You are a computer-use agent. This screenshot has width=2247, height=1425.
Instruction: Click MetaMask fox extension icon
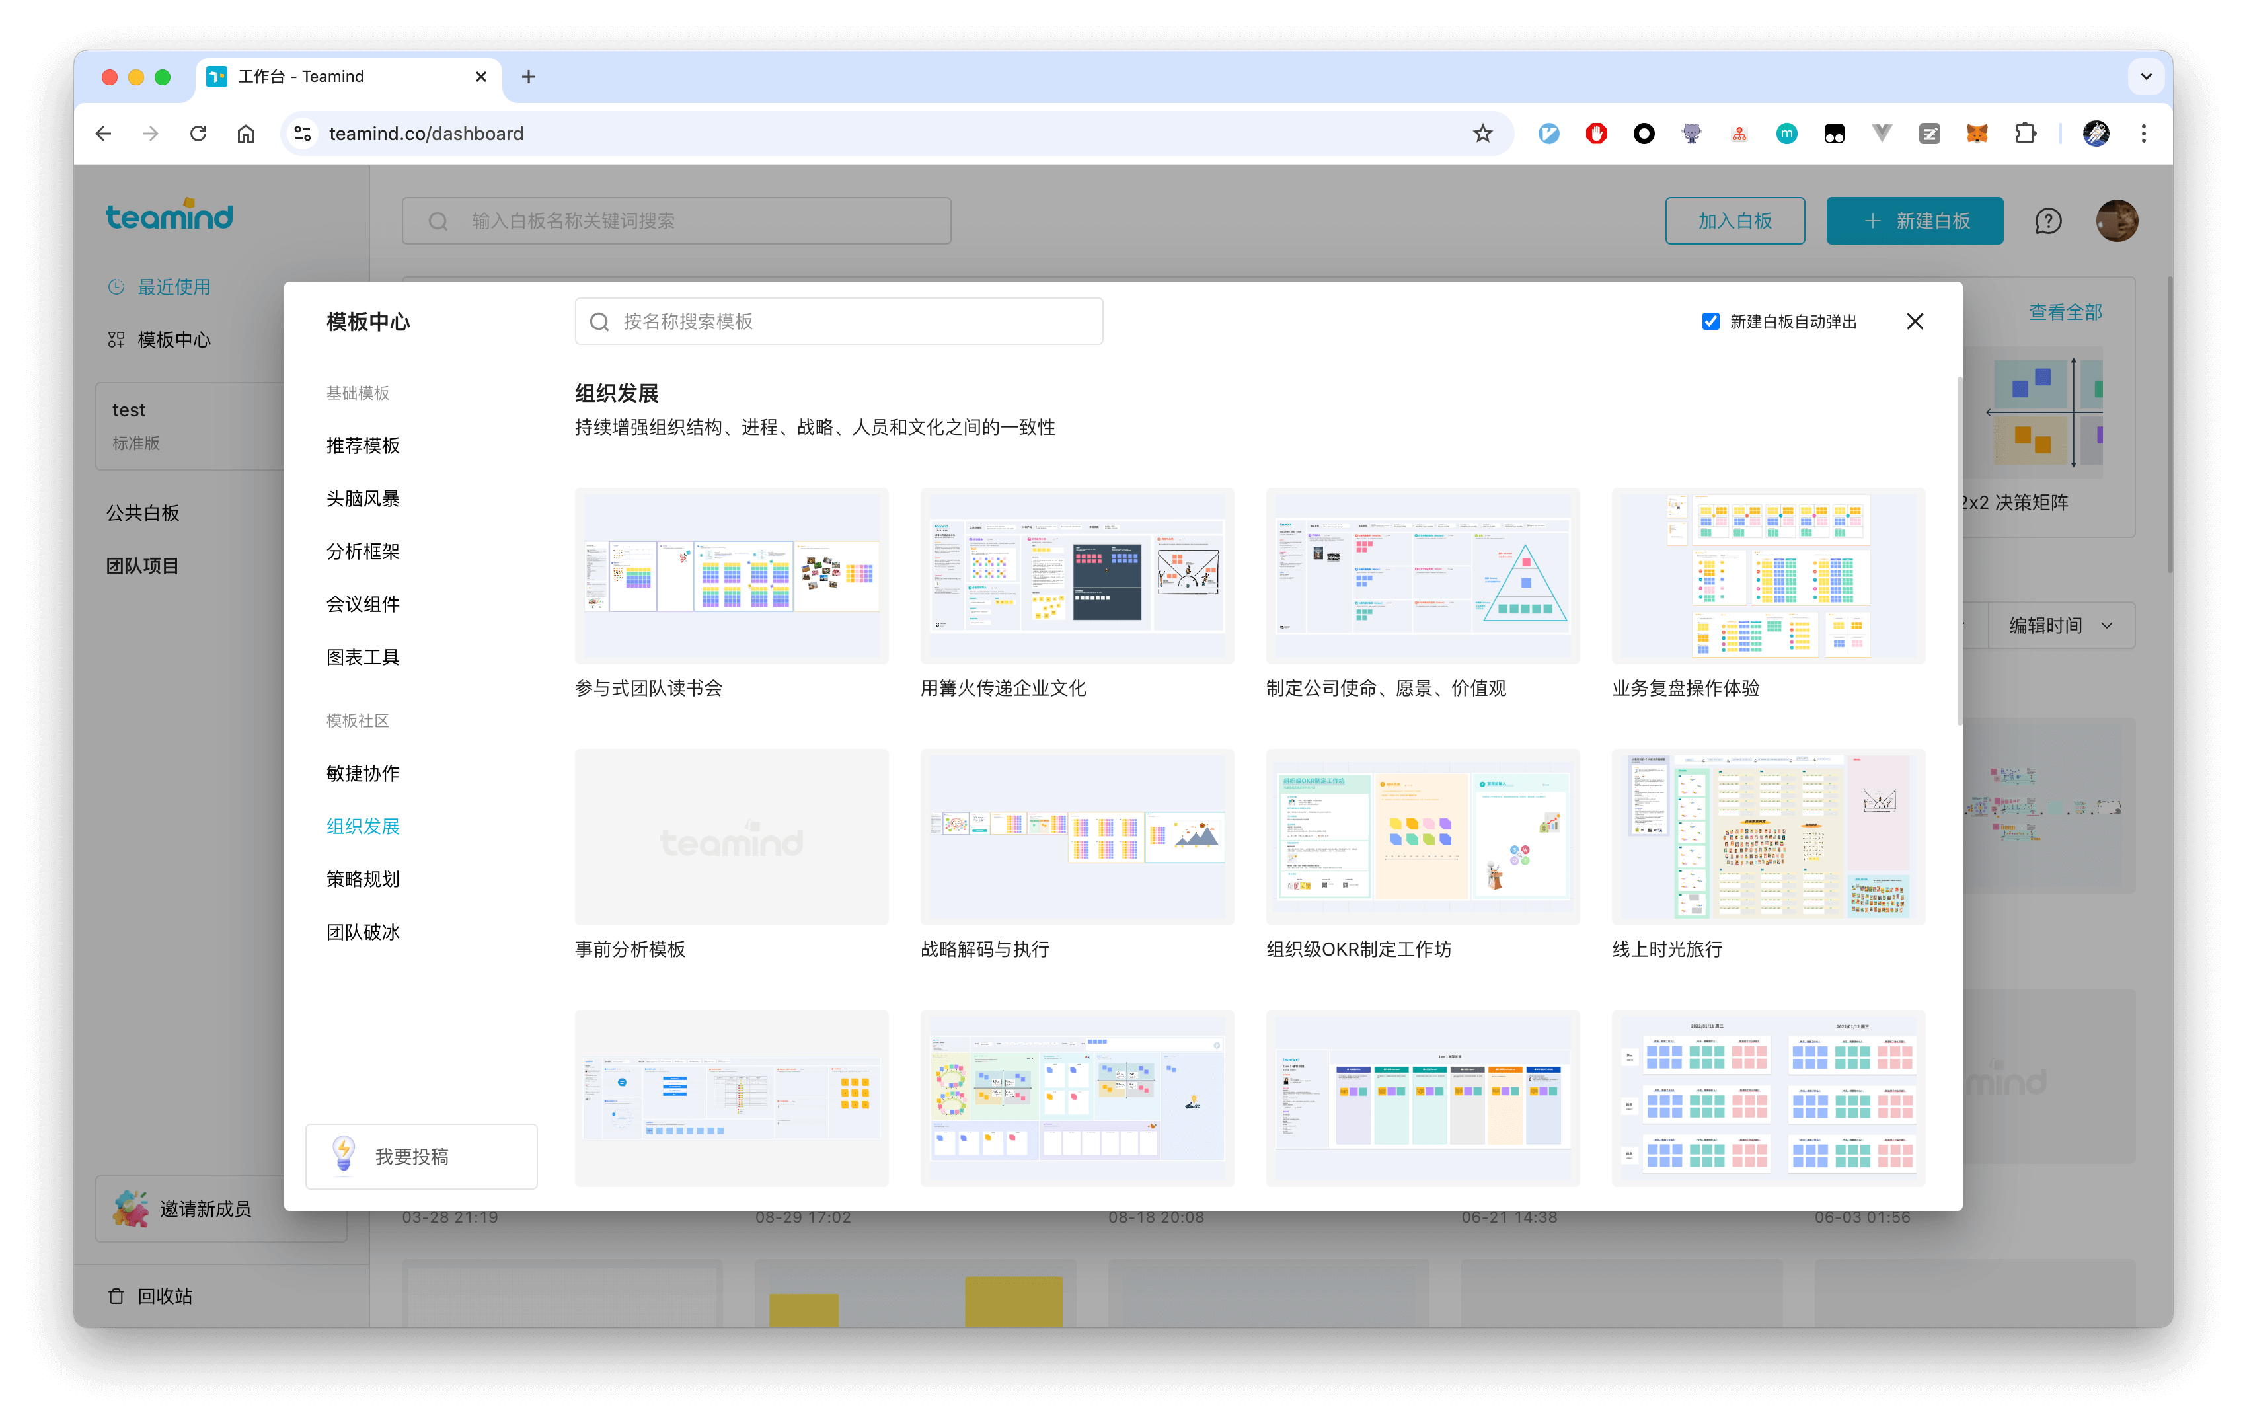[1977, 134]
